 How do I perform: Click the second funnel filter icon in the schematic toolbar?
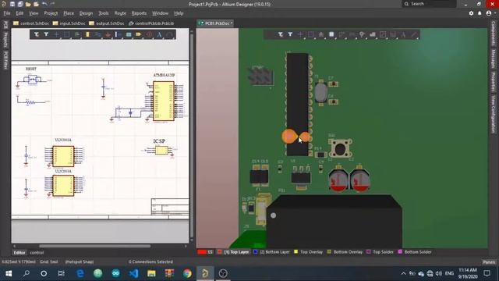[46, 34]
